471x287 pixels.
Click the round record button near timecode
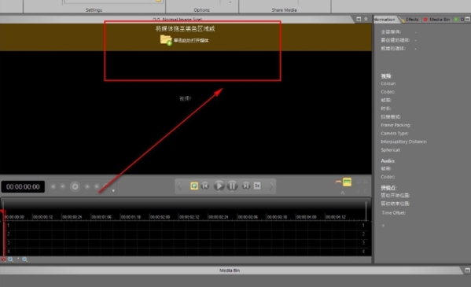(75, 186)
